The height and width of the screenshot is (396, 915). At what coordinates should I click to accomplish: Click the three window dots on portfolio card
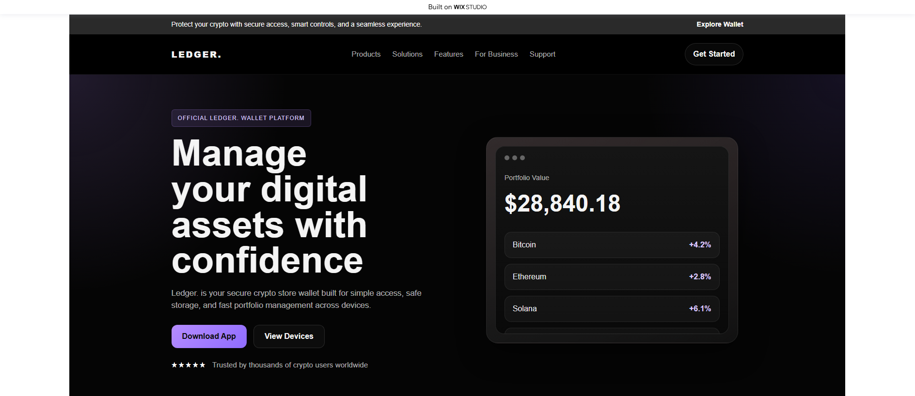515,158
